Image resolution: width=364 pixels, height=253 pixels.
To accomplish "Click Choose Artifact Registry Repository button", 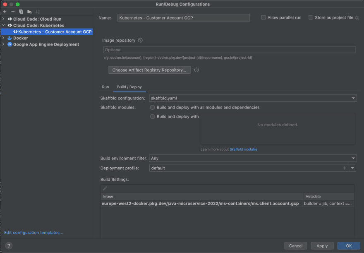I will [149, 70].
